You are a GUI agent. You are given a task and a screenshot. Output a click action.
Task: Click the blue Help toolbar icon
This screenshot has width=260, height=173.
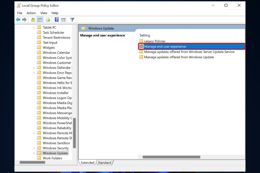coord(57,19)
